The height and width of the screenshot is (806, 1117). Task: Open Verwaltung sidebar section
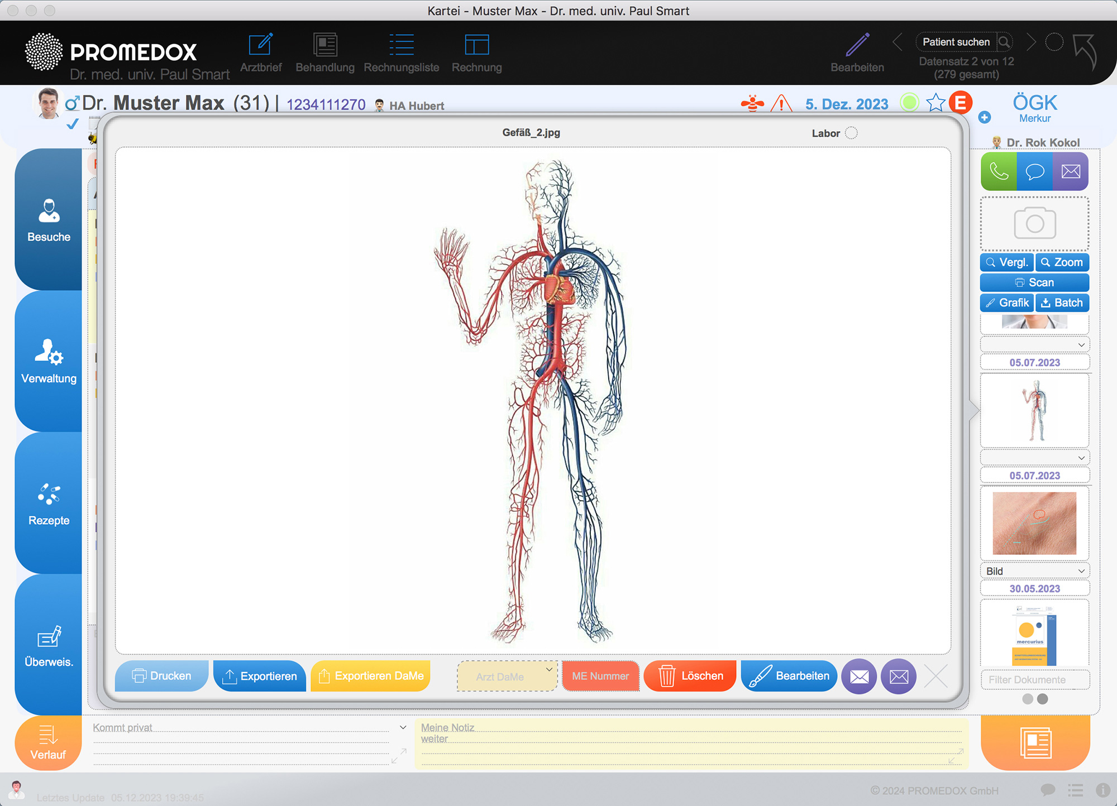click(49, 361)
